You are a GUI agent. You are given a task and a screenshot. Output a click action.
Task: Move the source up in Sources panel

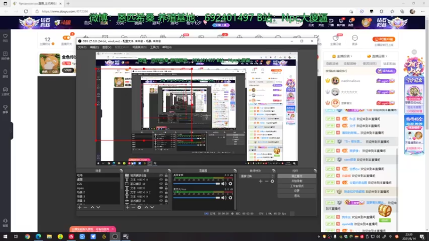(x=146, y=207)
